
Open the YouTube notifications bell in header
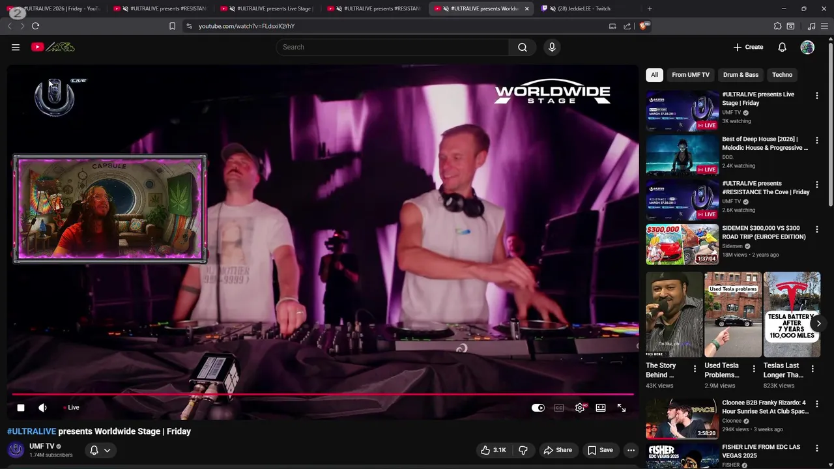(783, 47)
